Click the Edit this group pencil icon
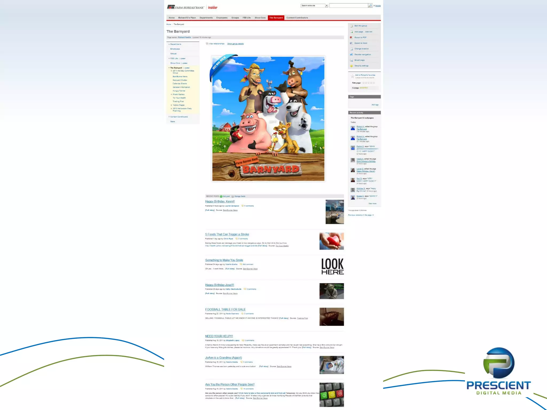The width and height of the screenshot is (547, 410). point(351,26)
